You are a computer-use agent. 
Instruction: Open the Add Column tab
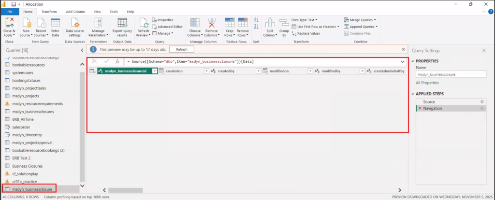tap(75, 11)
